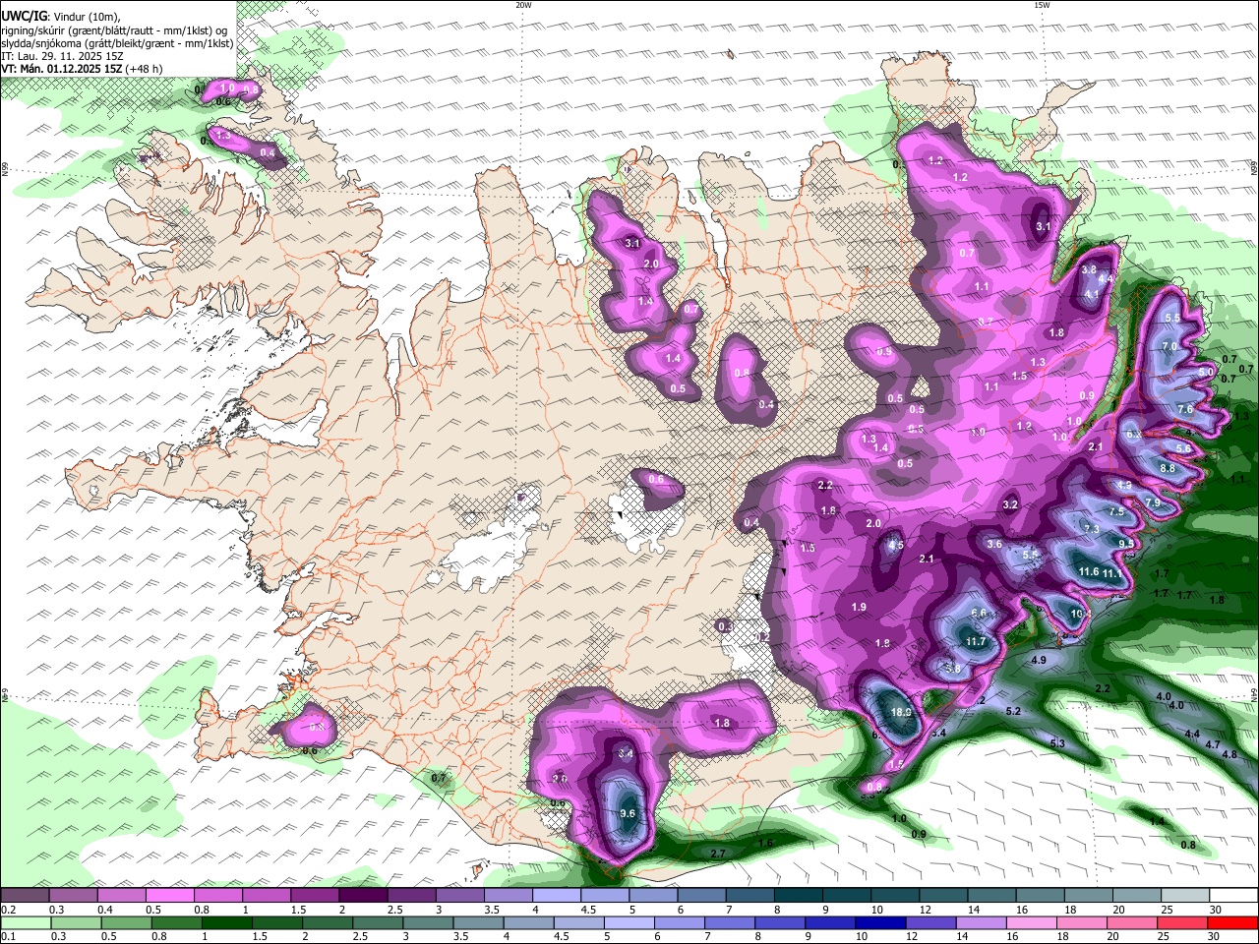1259x944 pixels.
Task: Click the 4.8 value at the eastern edge
Action: coord(1229,754)
